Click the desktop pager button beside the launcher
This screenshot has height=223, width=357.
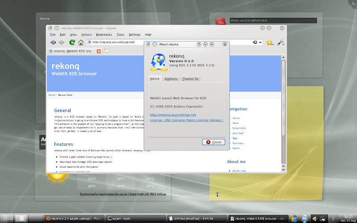coord(21,218)
